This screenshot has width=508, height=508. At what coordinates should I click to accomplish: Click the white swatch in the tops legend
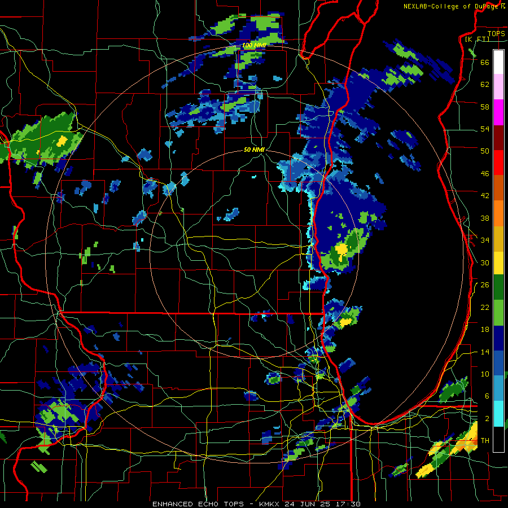[498, 62]
